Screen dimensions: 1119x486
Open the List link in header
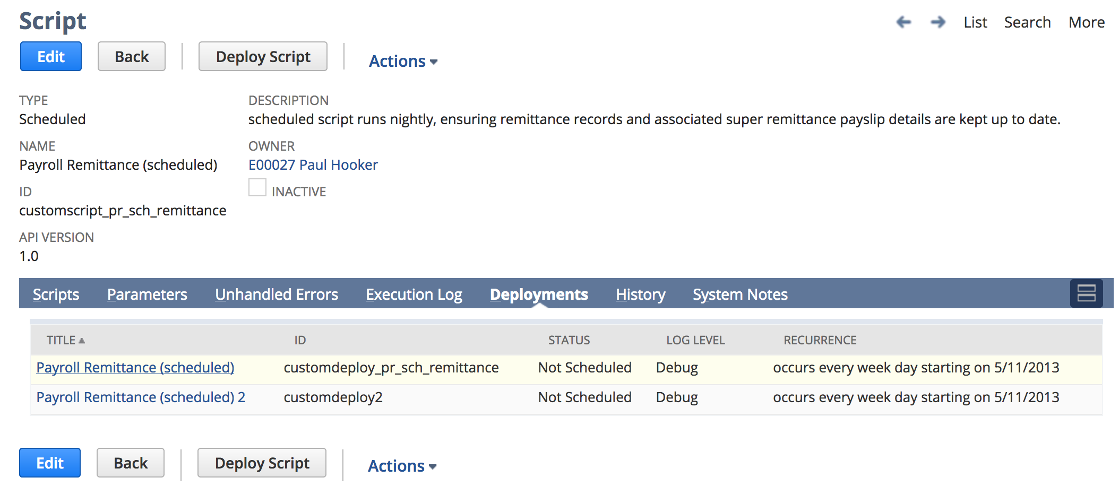975,22
